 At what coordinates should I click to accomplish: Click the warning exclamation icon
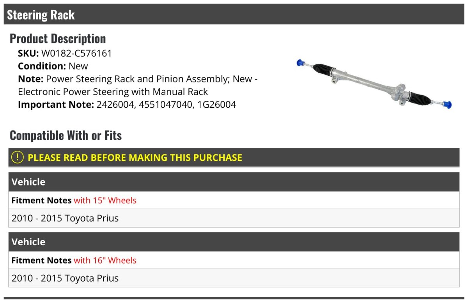(x=18, y=157)
